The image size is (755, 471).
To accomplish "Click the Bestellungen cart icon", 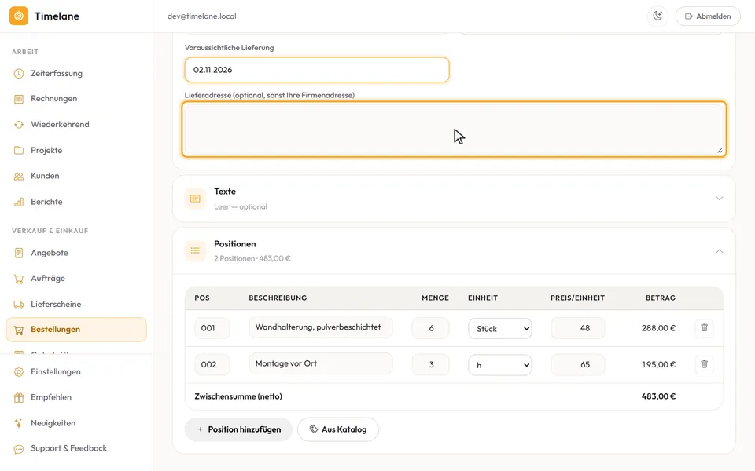I will 19,330.
